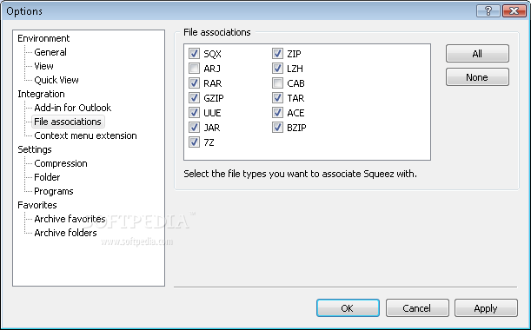The image size is (531, 330).
Task: Open the Folder settings page
Action: pyautogui.click(x=47, y=177)
